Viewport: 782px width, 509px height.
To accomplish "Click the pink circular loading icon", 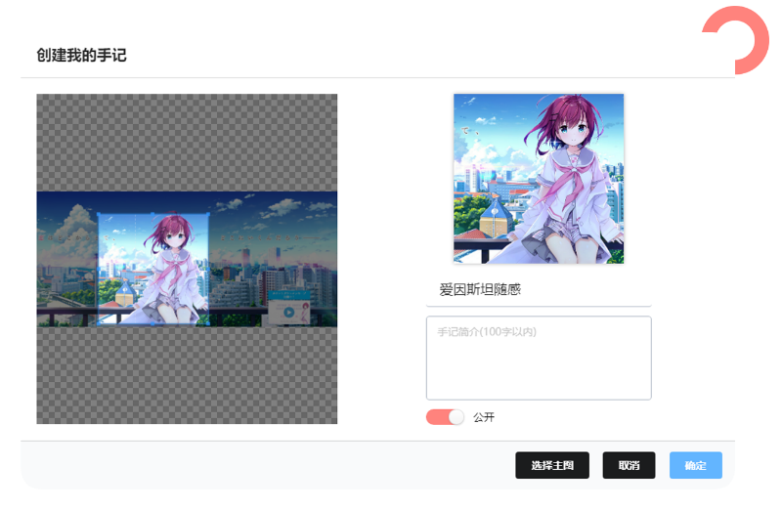I will point(736,40).
